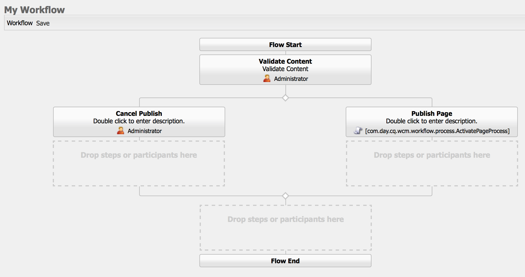This screenshot has height=277, width=525.
Task: Click the Cancel Publish description text
Action: (x=139, y=121)
